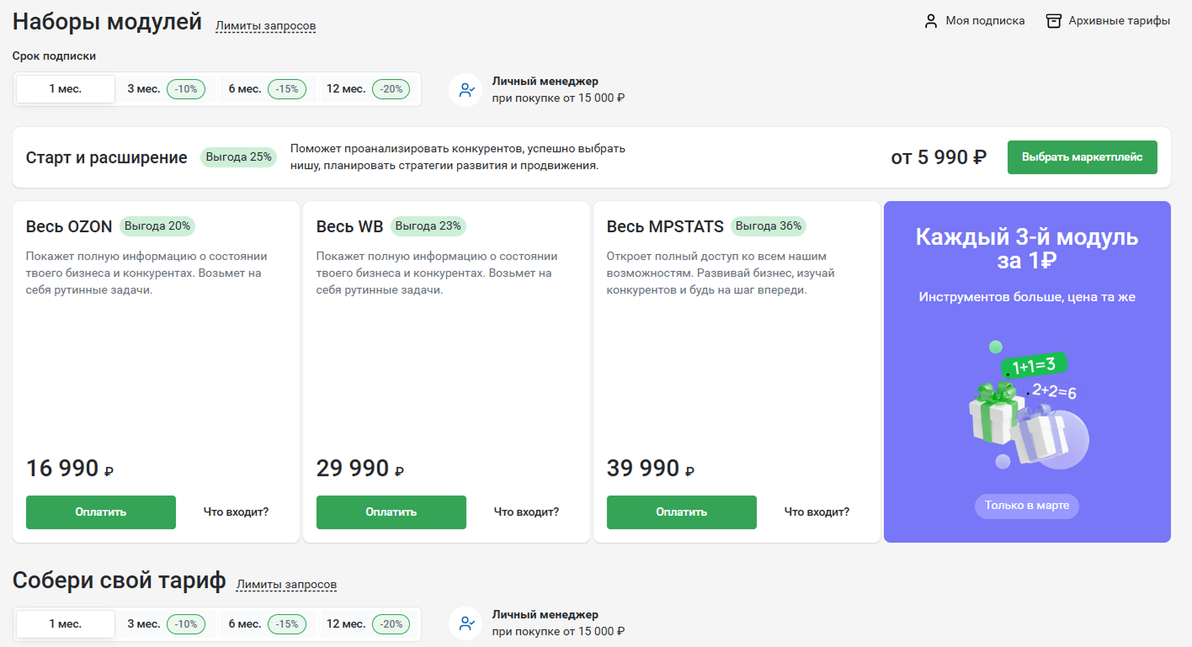This screenshot has width=1192, height=647.
Task: Click the от 5 990 ₽ price
Action: (x=939, y=157)
